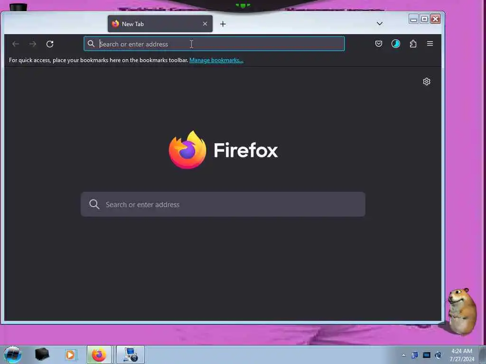The height and width of the screenshot is (364, 486).
Task: Click the Firefox forward arrow button
Action: coord(33,44)
